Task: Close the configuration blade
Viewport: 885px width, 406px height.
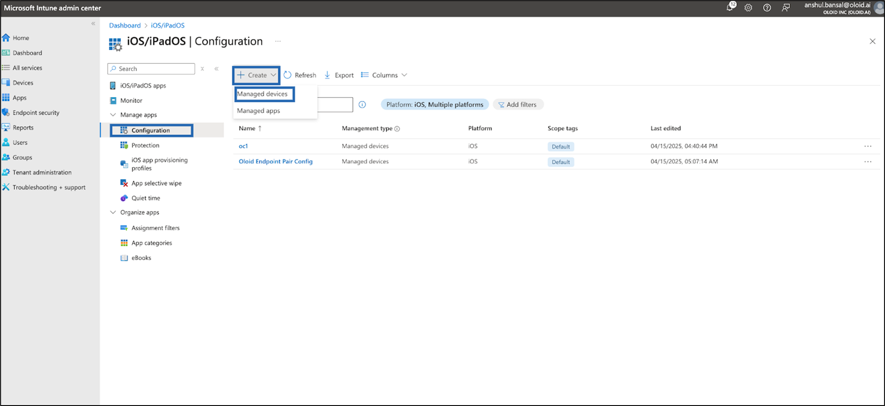Action: click(872, 41)
